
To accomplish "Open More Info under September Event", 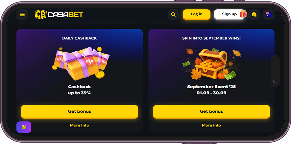I will point(211,125).
